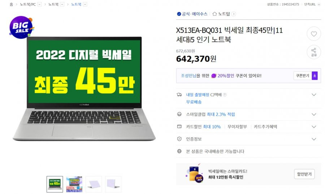Click the official seller verified badge
This screenshot has height=194, width=325.
point(179,14)
